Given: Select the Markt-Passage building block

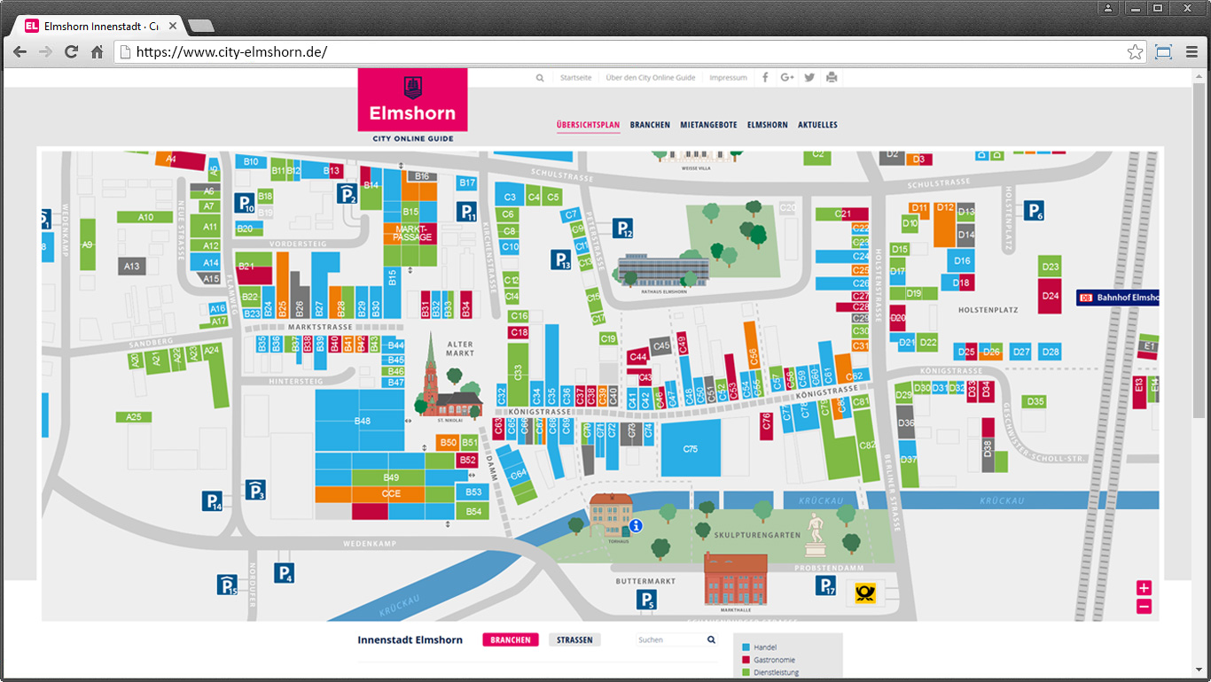Looking at the screenshot, I should pyautogui.click(x=412, y=233).
